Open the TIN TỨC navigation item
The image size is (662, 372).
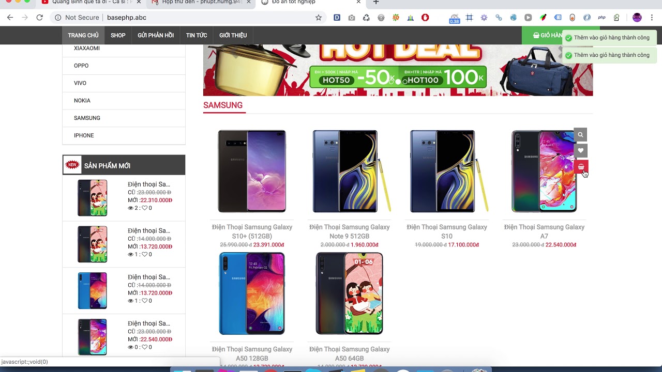click(x=197, y=35)
